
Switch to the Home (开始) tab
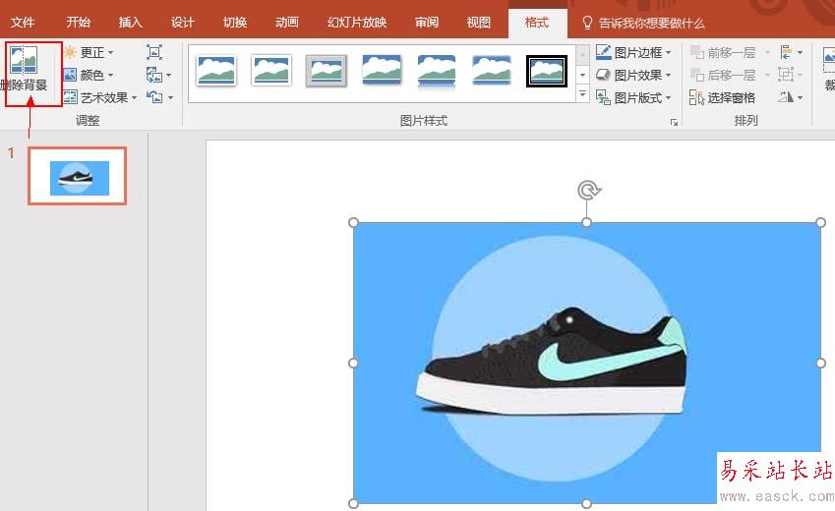(78, 23)
